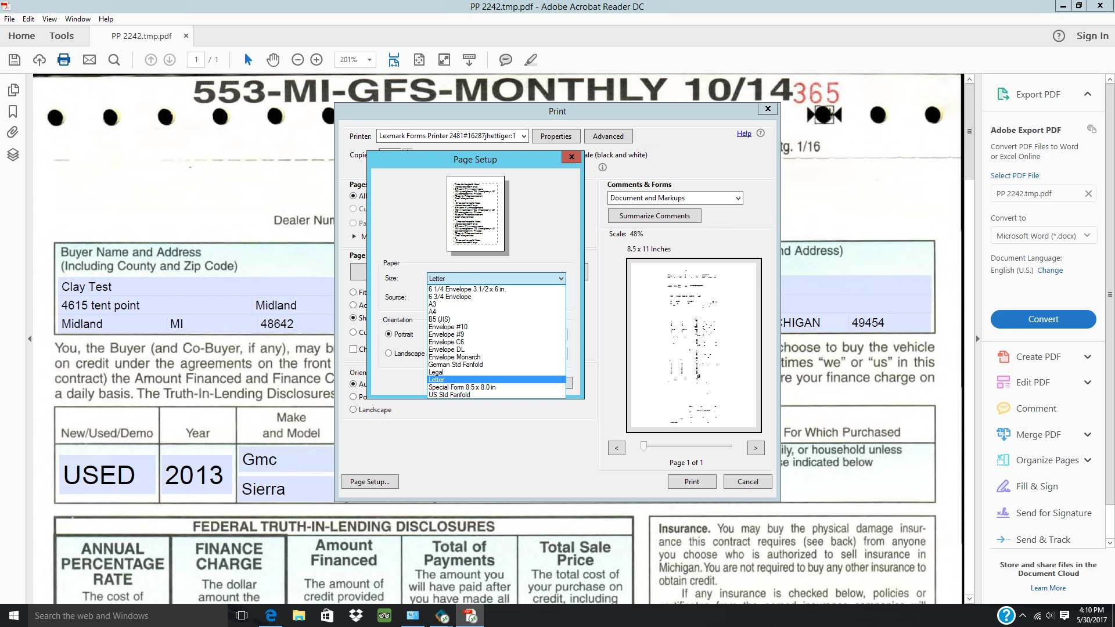Expand the Create PDF section
This screenshot has height=627, width=1115.
pyautogui.click(x=1087, y=357)
